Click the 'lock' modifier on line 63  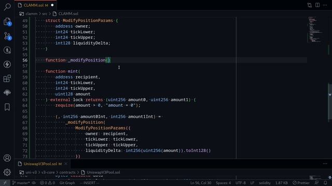point(78,100)
